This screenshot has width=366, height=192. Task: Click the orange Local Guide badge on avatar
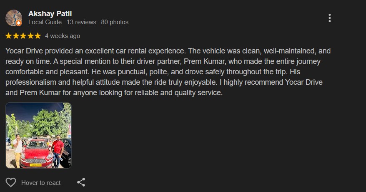(19, 23)
